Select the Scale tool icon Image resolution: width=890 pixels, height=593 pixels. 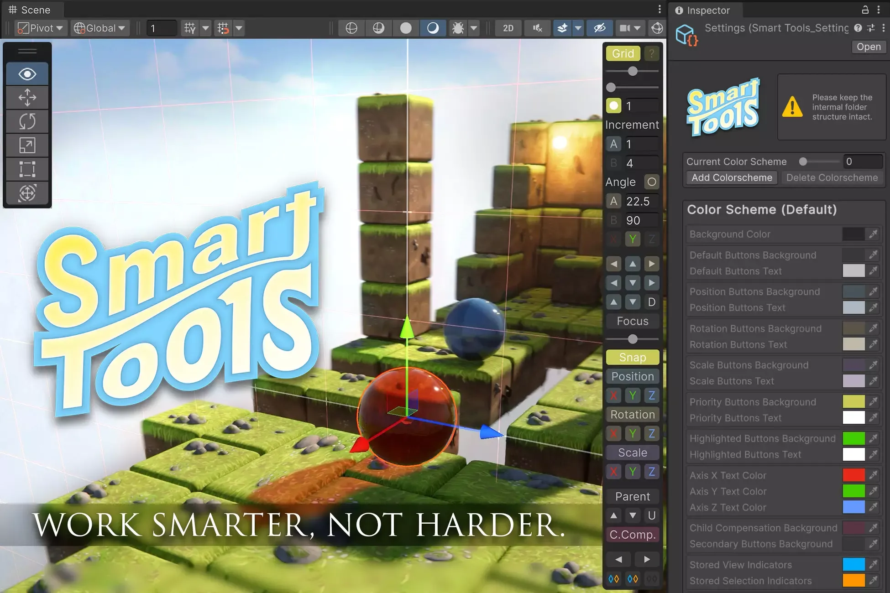[27, 146]
